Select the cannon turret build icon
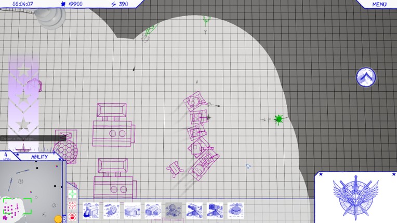This screenshot has width=397, height=223. (194, 211)
